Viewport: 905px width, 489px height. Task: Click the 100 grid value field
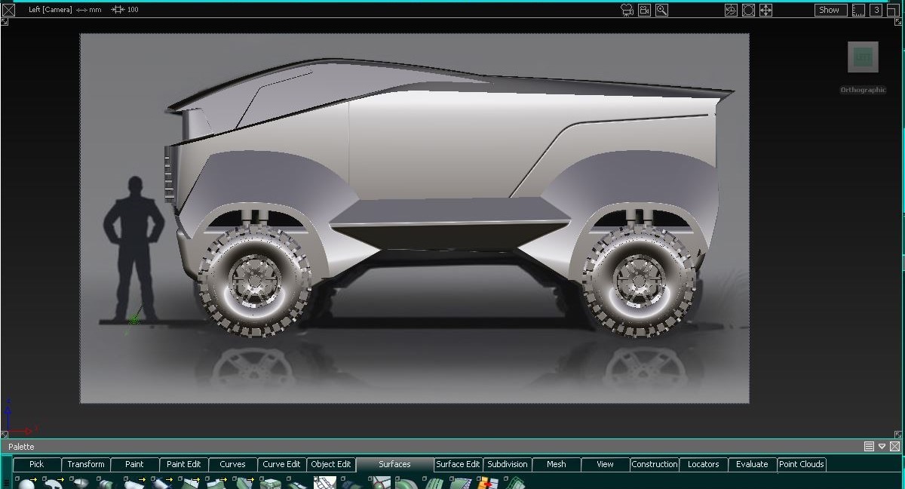tap(134, 10)
